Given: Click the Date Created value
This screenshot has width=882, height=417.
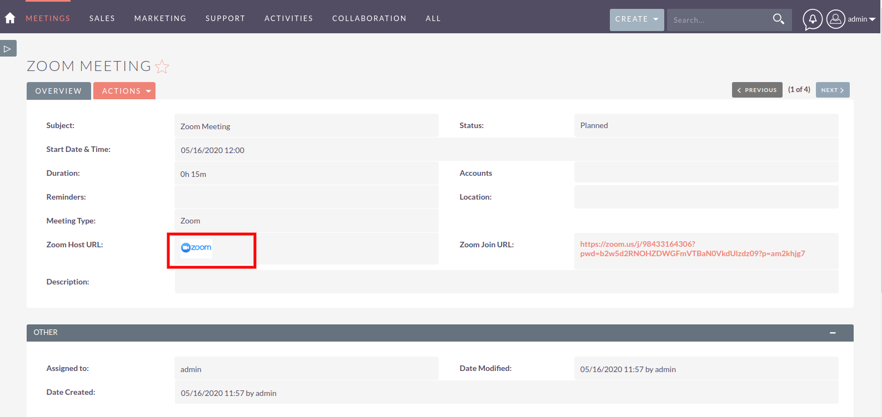Looking at the screenshot, I should click(229, 393).
